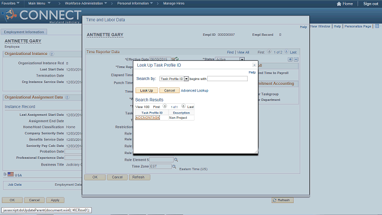382x215 pixels.
Task: Click OK at the page bottom
Action: point(12,200)
